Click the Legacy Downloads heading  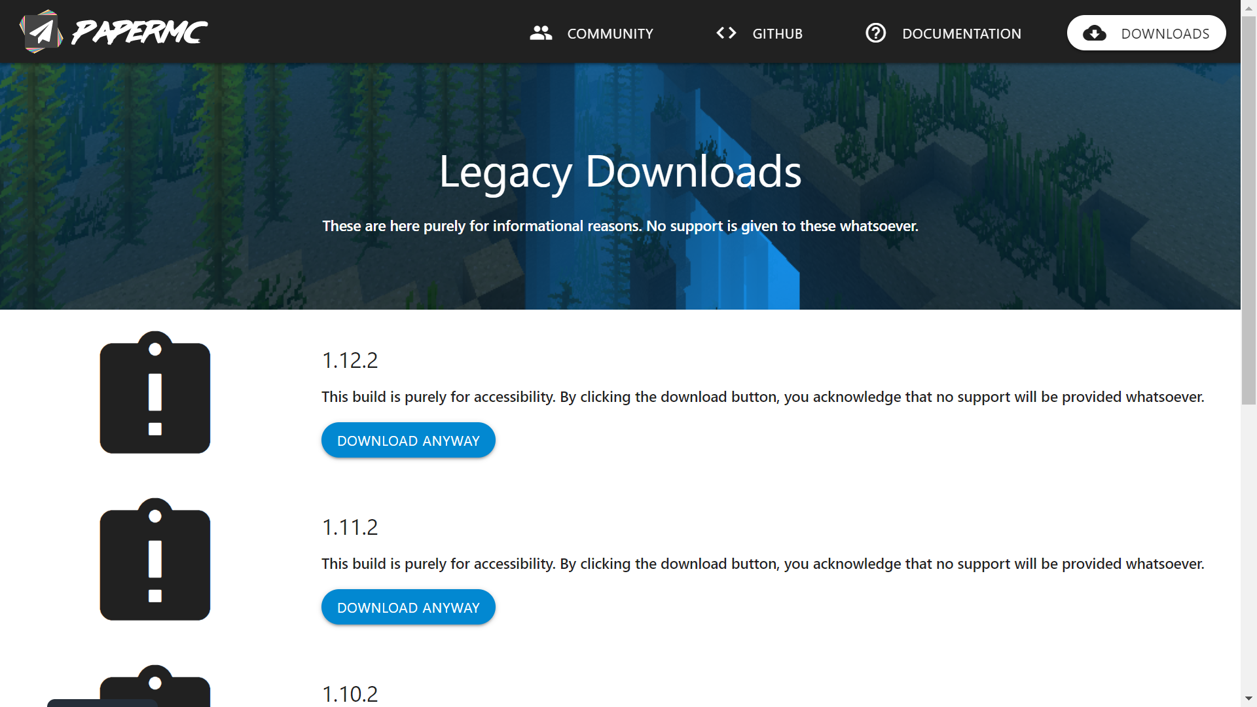(x=620, y=172)
